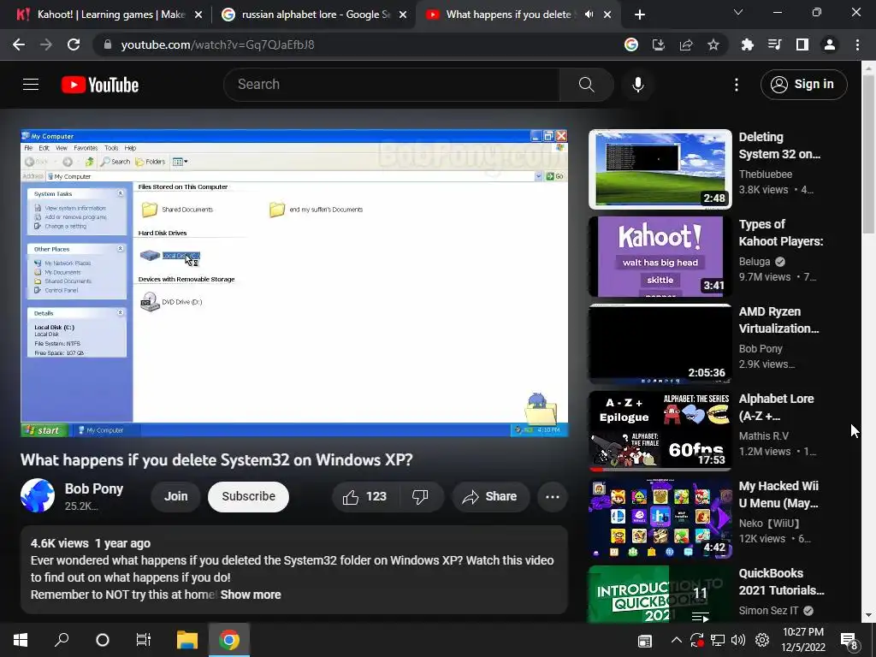Open a new browser tab

[640, 15]
